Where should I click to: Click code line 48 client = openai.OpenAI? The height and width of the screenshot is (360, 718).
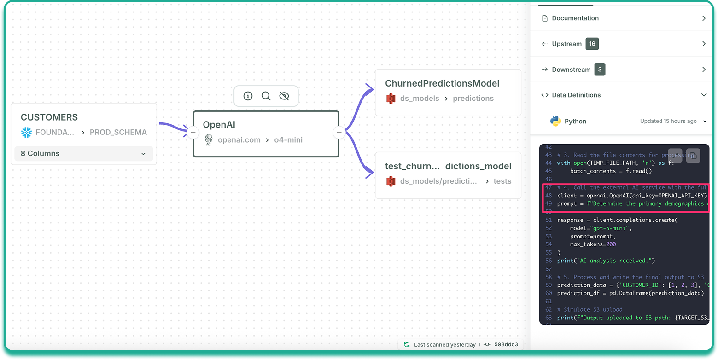pos(632,196)
